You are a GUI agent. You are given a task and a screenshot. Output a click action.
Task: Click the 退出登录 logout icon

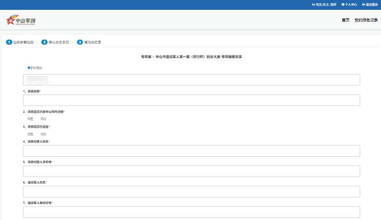click(364, 5)
